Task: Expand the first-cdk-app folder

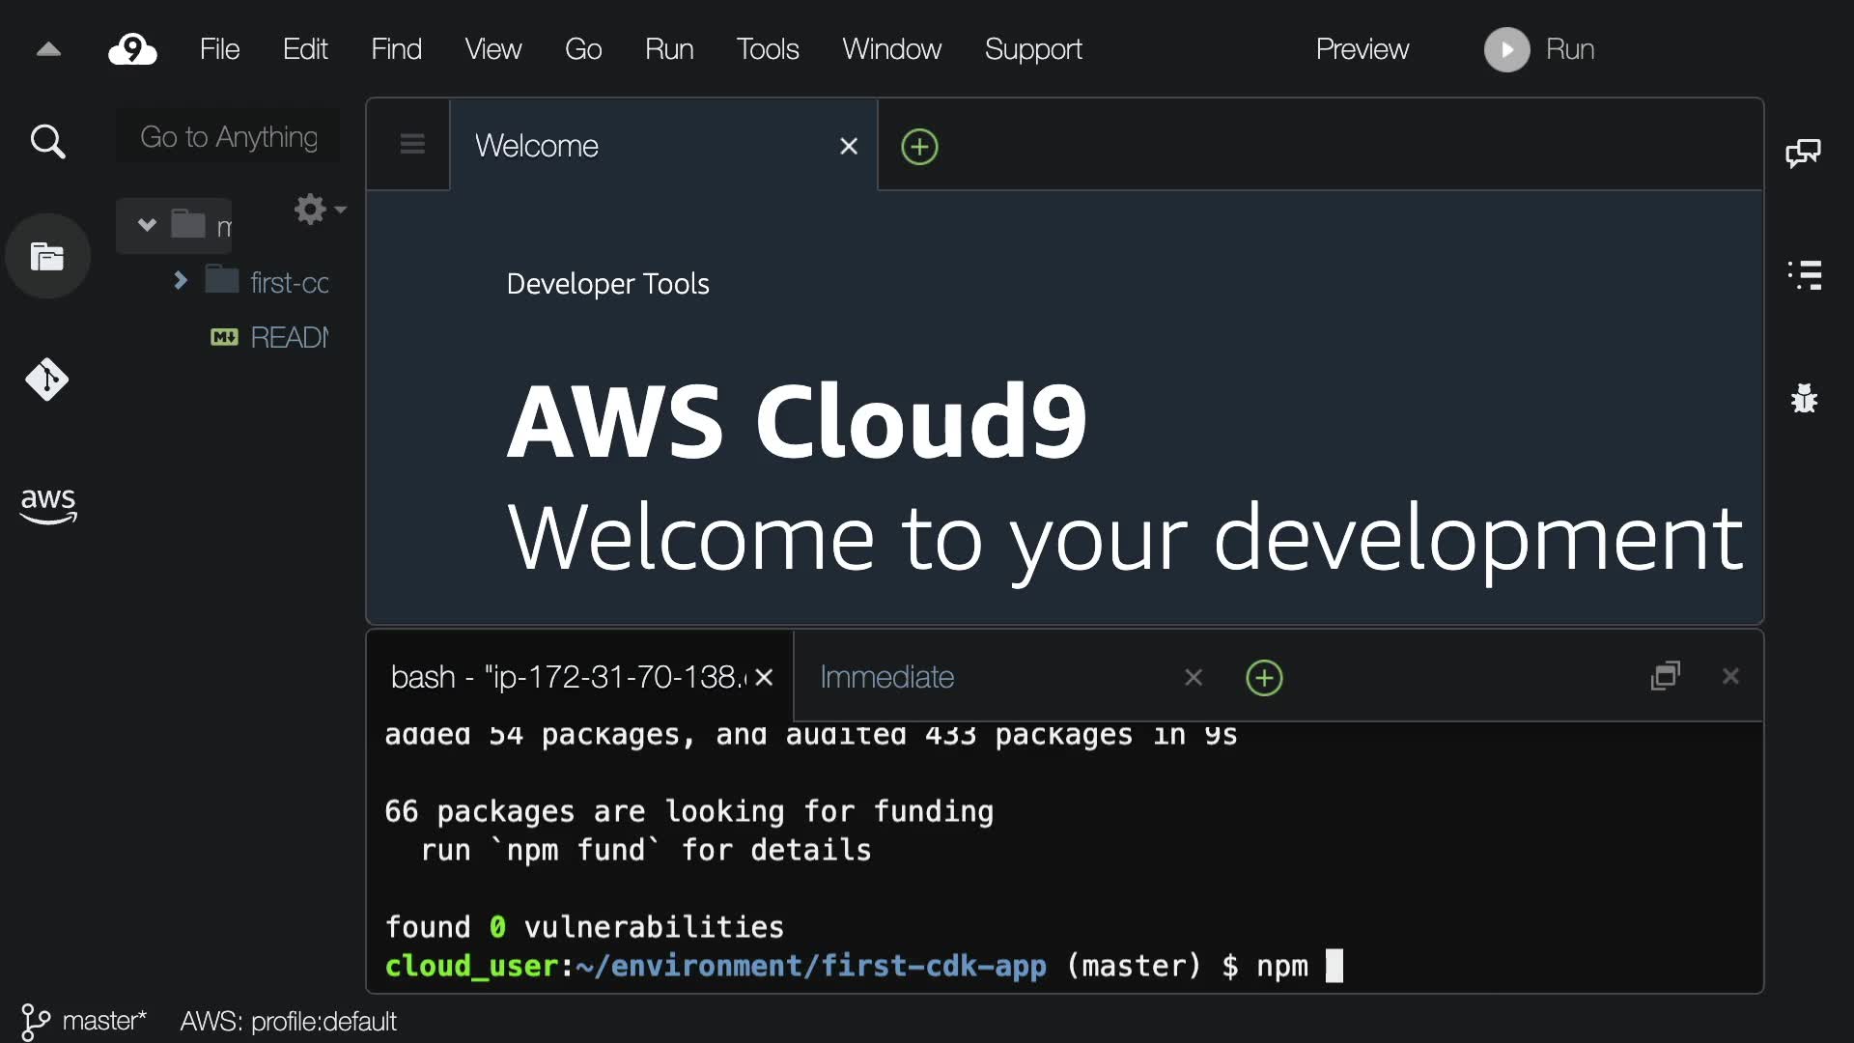Action: pos(180,281)
